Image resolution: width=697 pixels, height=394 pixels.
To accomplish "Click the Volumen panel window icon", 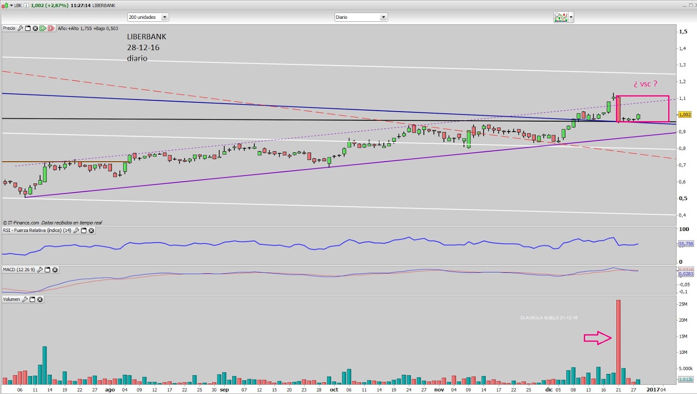I will click(32, 299).
